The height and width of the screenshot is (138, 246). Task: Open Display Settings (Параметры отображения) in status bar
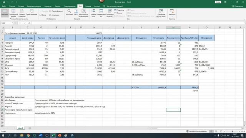(196, 131)
